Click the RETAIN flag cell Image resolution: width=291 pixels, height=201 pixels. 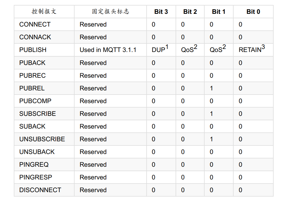[x=252, y=49]
